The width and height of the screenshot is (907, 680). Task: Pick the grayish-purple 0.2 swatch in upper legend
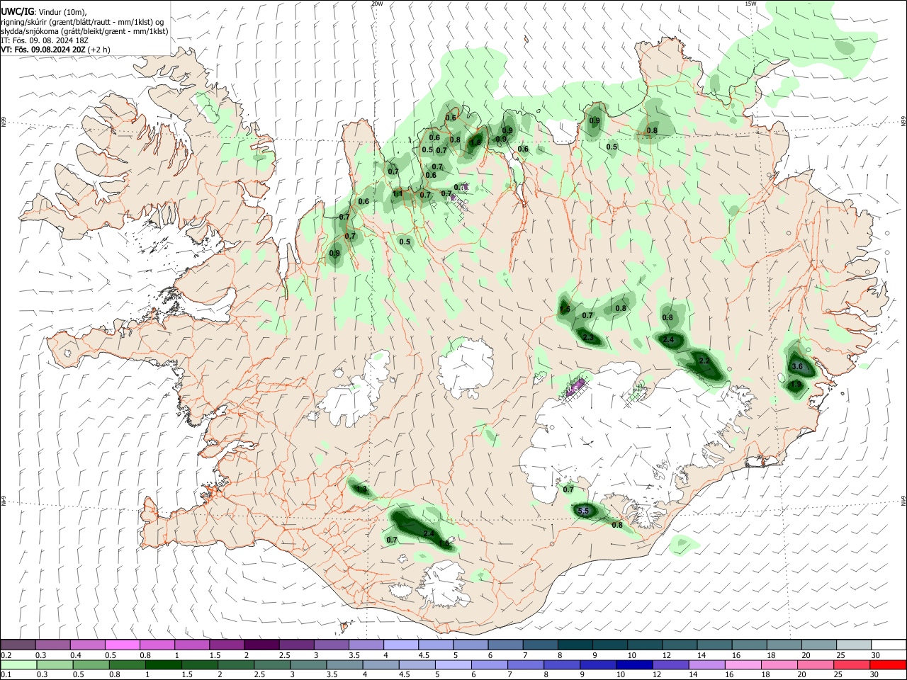(18, 645)
